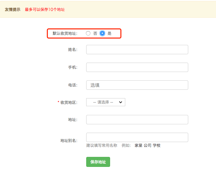Click the 默认收货地址 label
216x174 pixels.
tap(65, 33)
